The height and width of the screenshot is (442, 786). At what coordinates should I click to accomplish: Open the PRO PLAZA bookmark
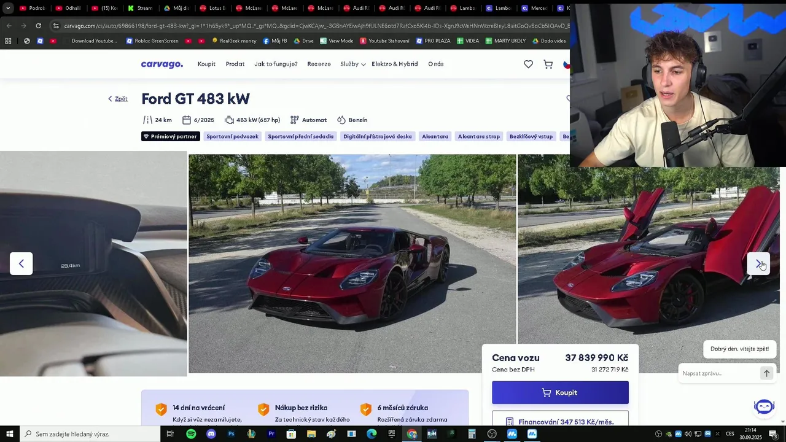[433, 41]
